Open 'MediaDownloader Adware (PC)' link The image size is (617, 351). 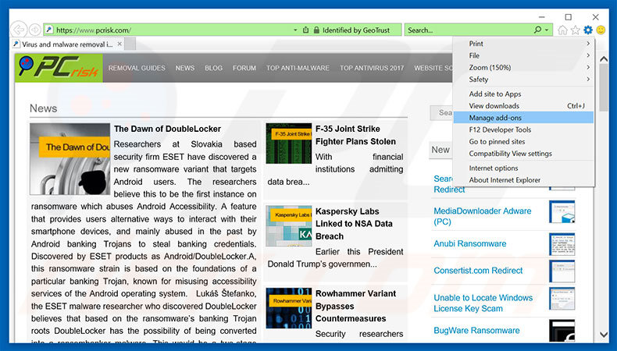(483, 216)
